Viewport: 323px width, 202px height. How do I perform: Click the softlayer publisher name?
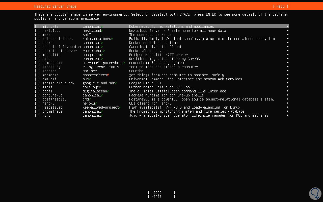[92, 87]
